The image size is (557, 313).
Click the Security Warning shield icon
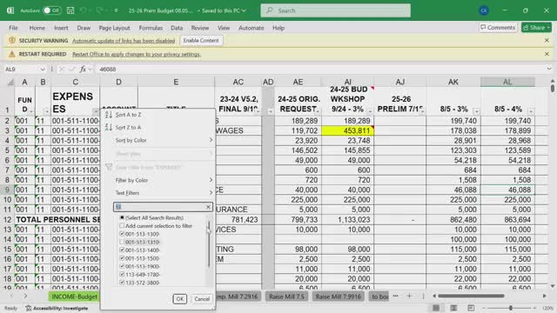tap(11, 41)
